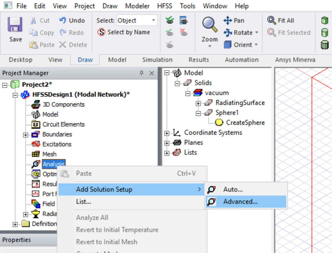Viewport: 332px width, 253px height.
Task: Choose Auto... from the submenu
Action: (246, 189)
